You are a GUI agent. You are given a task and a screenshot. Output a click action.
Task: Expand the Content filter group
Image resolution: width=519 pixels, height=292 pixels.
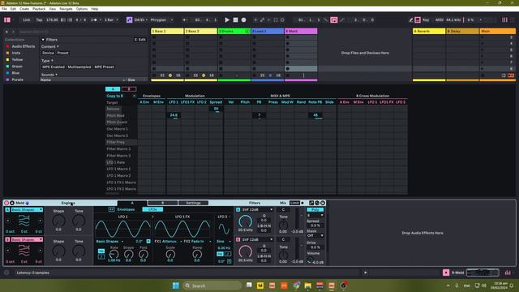[x=50, y=47]
